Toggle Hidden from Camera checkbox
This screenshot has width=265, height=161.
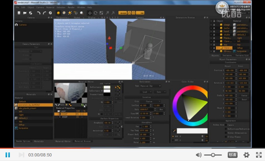click(226, 125)
